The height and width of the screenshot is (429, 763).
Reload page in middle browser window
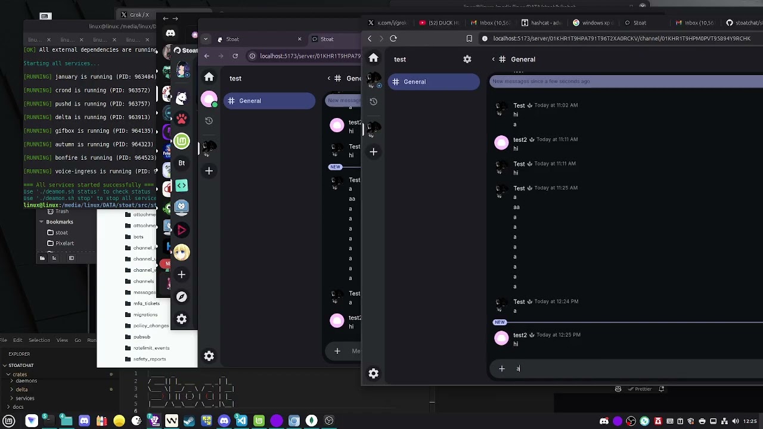235,56
